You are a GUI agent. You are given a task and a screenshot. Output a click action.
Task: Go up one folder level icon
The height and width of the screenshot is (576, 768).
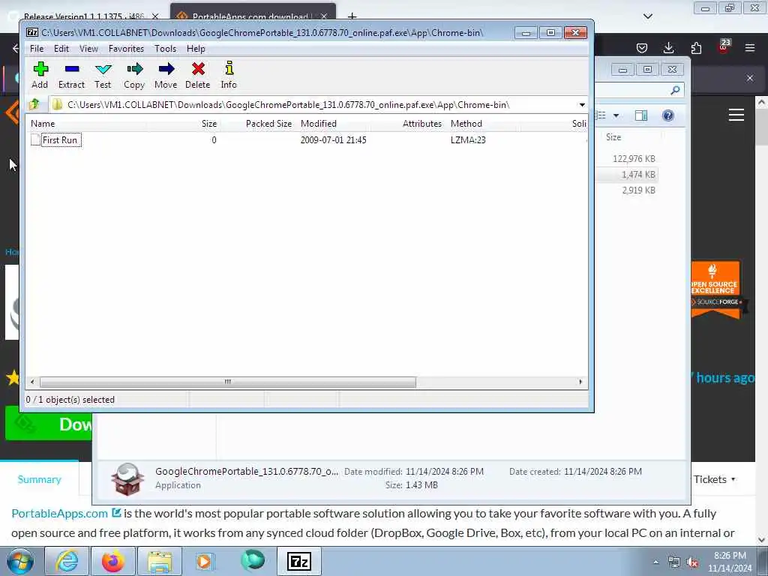(x=34, y=104)
